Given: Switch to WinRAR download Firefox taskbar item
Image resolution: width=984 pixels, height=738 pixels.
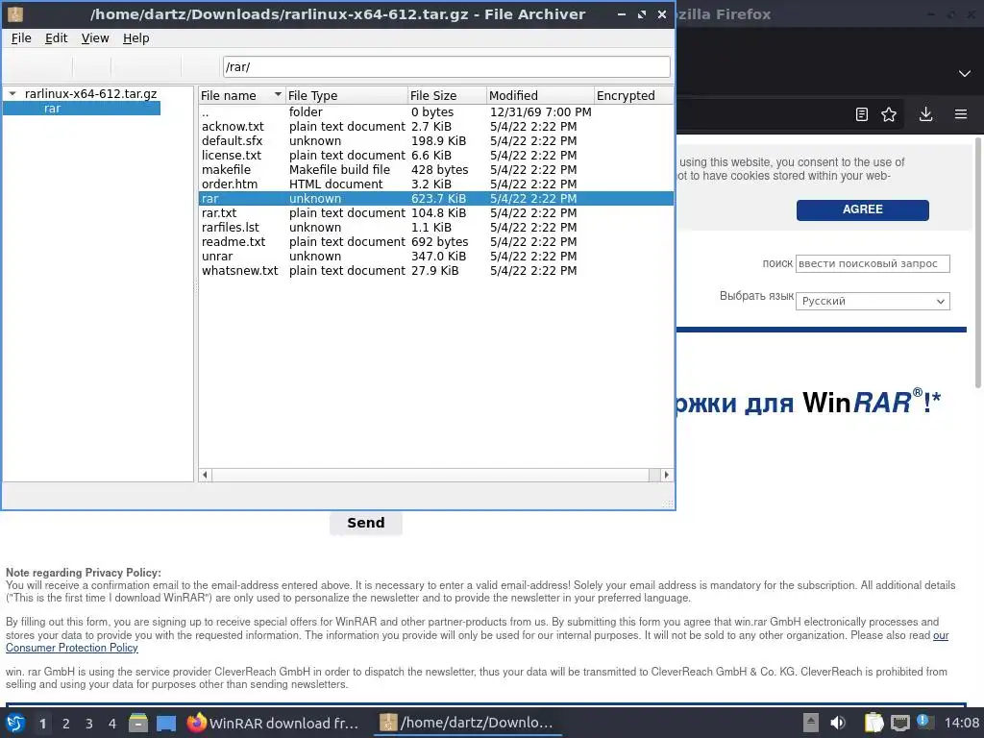Looking at the screenshot, I should pyautogui.click(x=273, y=723).
